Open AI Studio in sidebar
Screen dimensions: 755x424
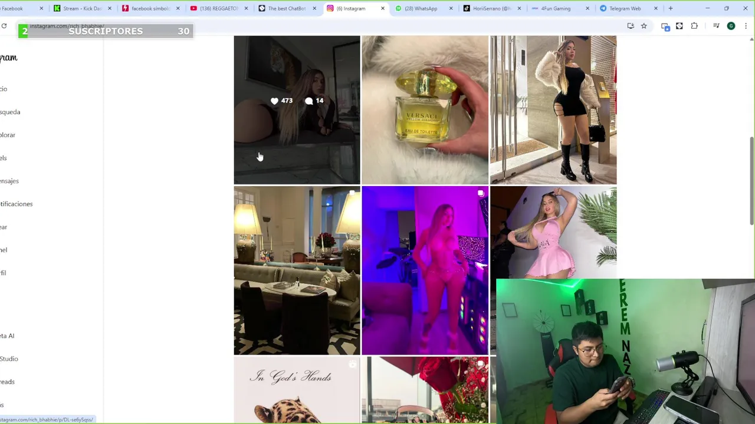coord(9,359)
